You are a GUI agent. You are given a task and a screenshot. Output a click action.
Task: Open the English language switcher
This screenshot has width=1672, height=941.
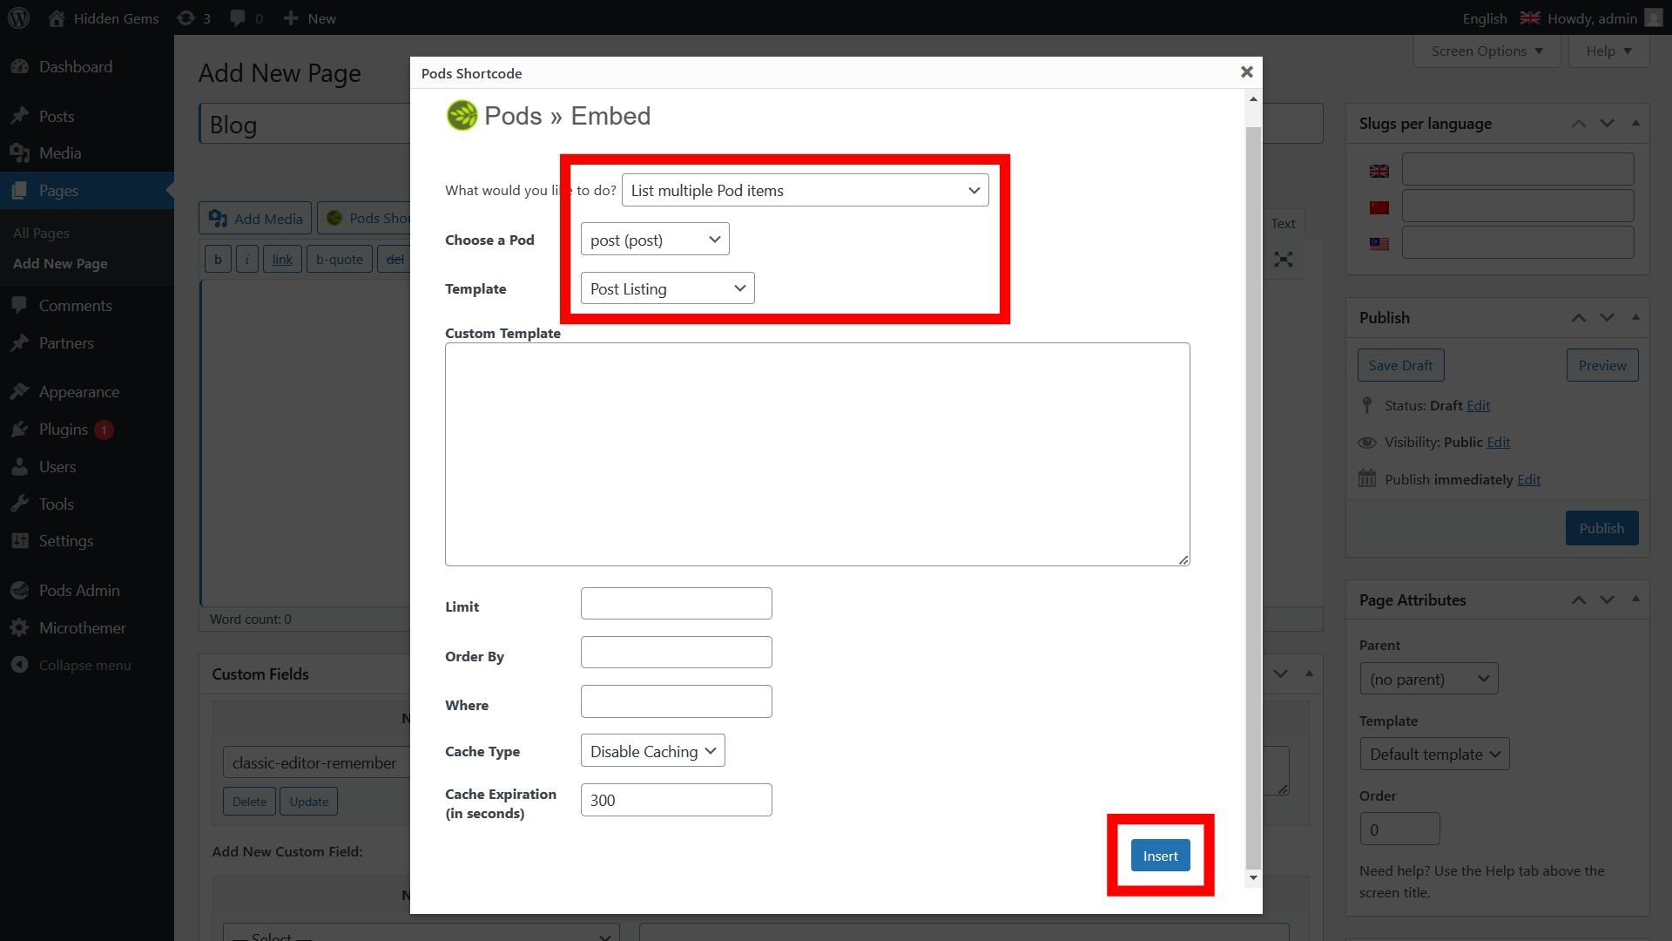[1501, 17]
